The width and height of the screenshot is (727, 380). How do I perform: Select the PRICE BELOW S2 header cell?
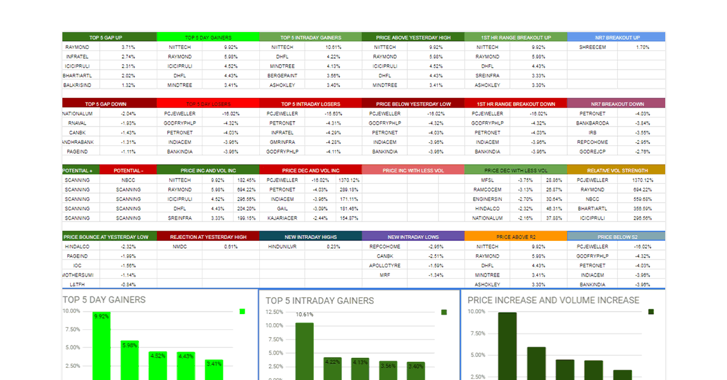click(x=616, y=237)
